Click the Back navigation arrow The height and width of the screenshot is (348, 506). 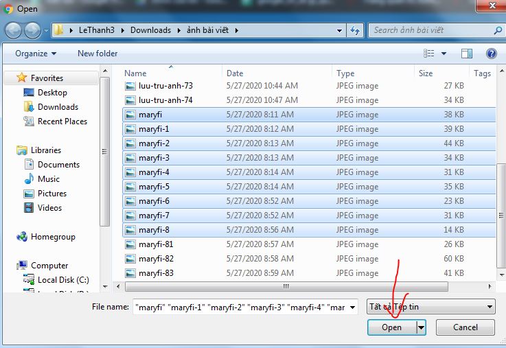(x=13, y=31)
